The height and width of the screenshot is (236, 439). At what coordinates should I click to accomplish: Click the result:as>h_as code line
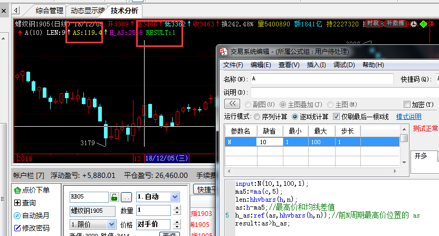(262, 223)
